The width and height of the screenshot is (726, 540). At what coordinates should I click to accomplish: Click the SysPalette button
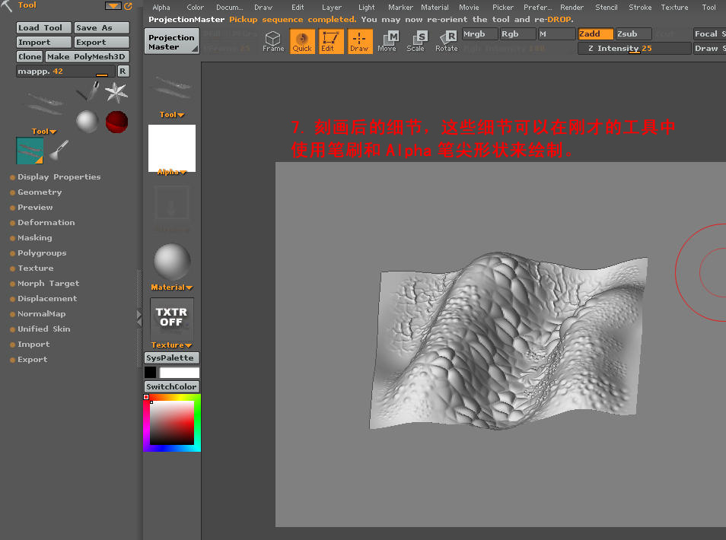pos(172,358)
